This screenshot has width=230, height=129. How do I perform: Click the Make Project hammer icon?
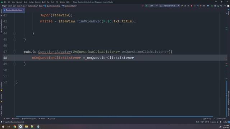(143, 6)
